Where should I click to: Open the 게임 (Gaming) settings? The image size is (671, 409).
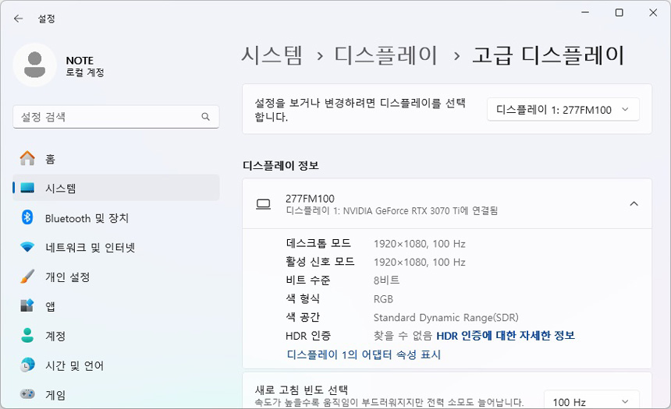click(x=55, y=395)
